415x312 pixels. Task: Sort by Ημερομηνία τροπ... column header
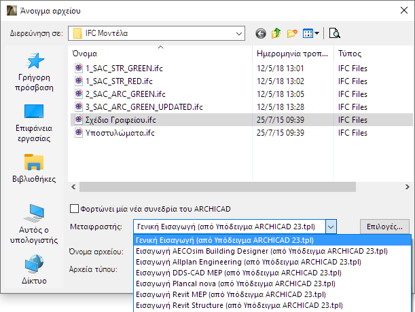click(293, 54)
